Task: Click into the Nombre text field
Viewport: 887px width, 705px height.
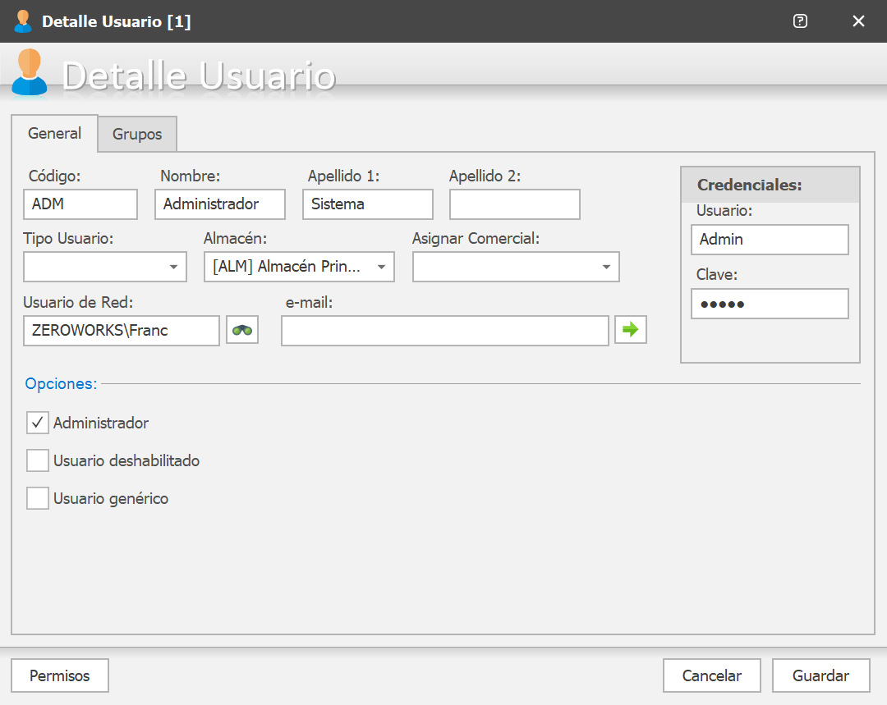Action: click(x=220, y=204)
